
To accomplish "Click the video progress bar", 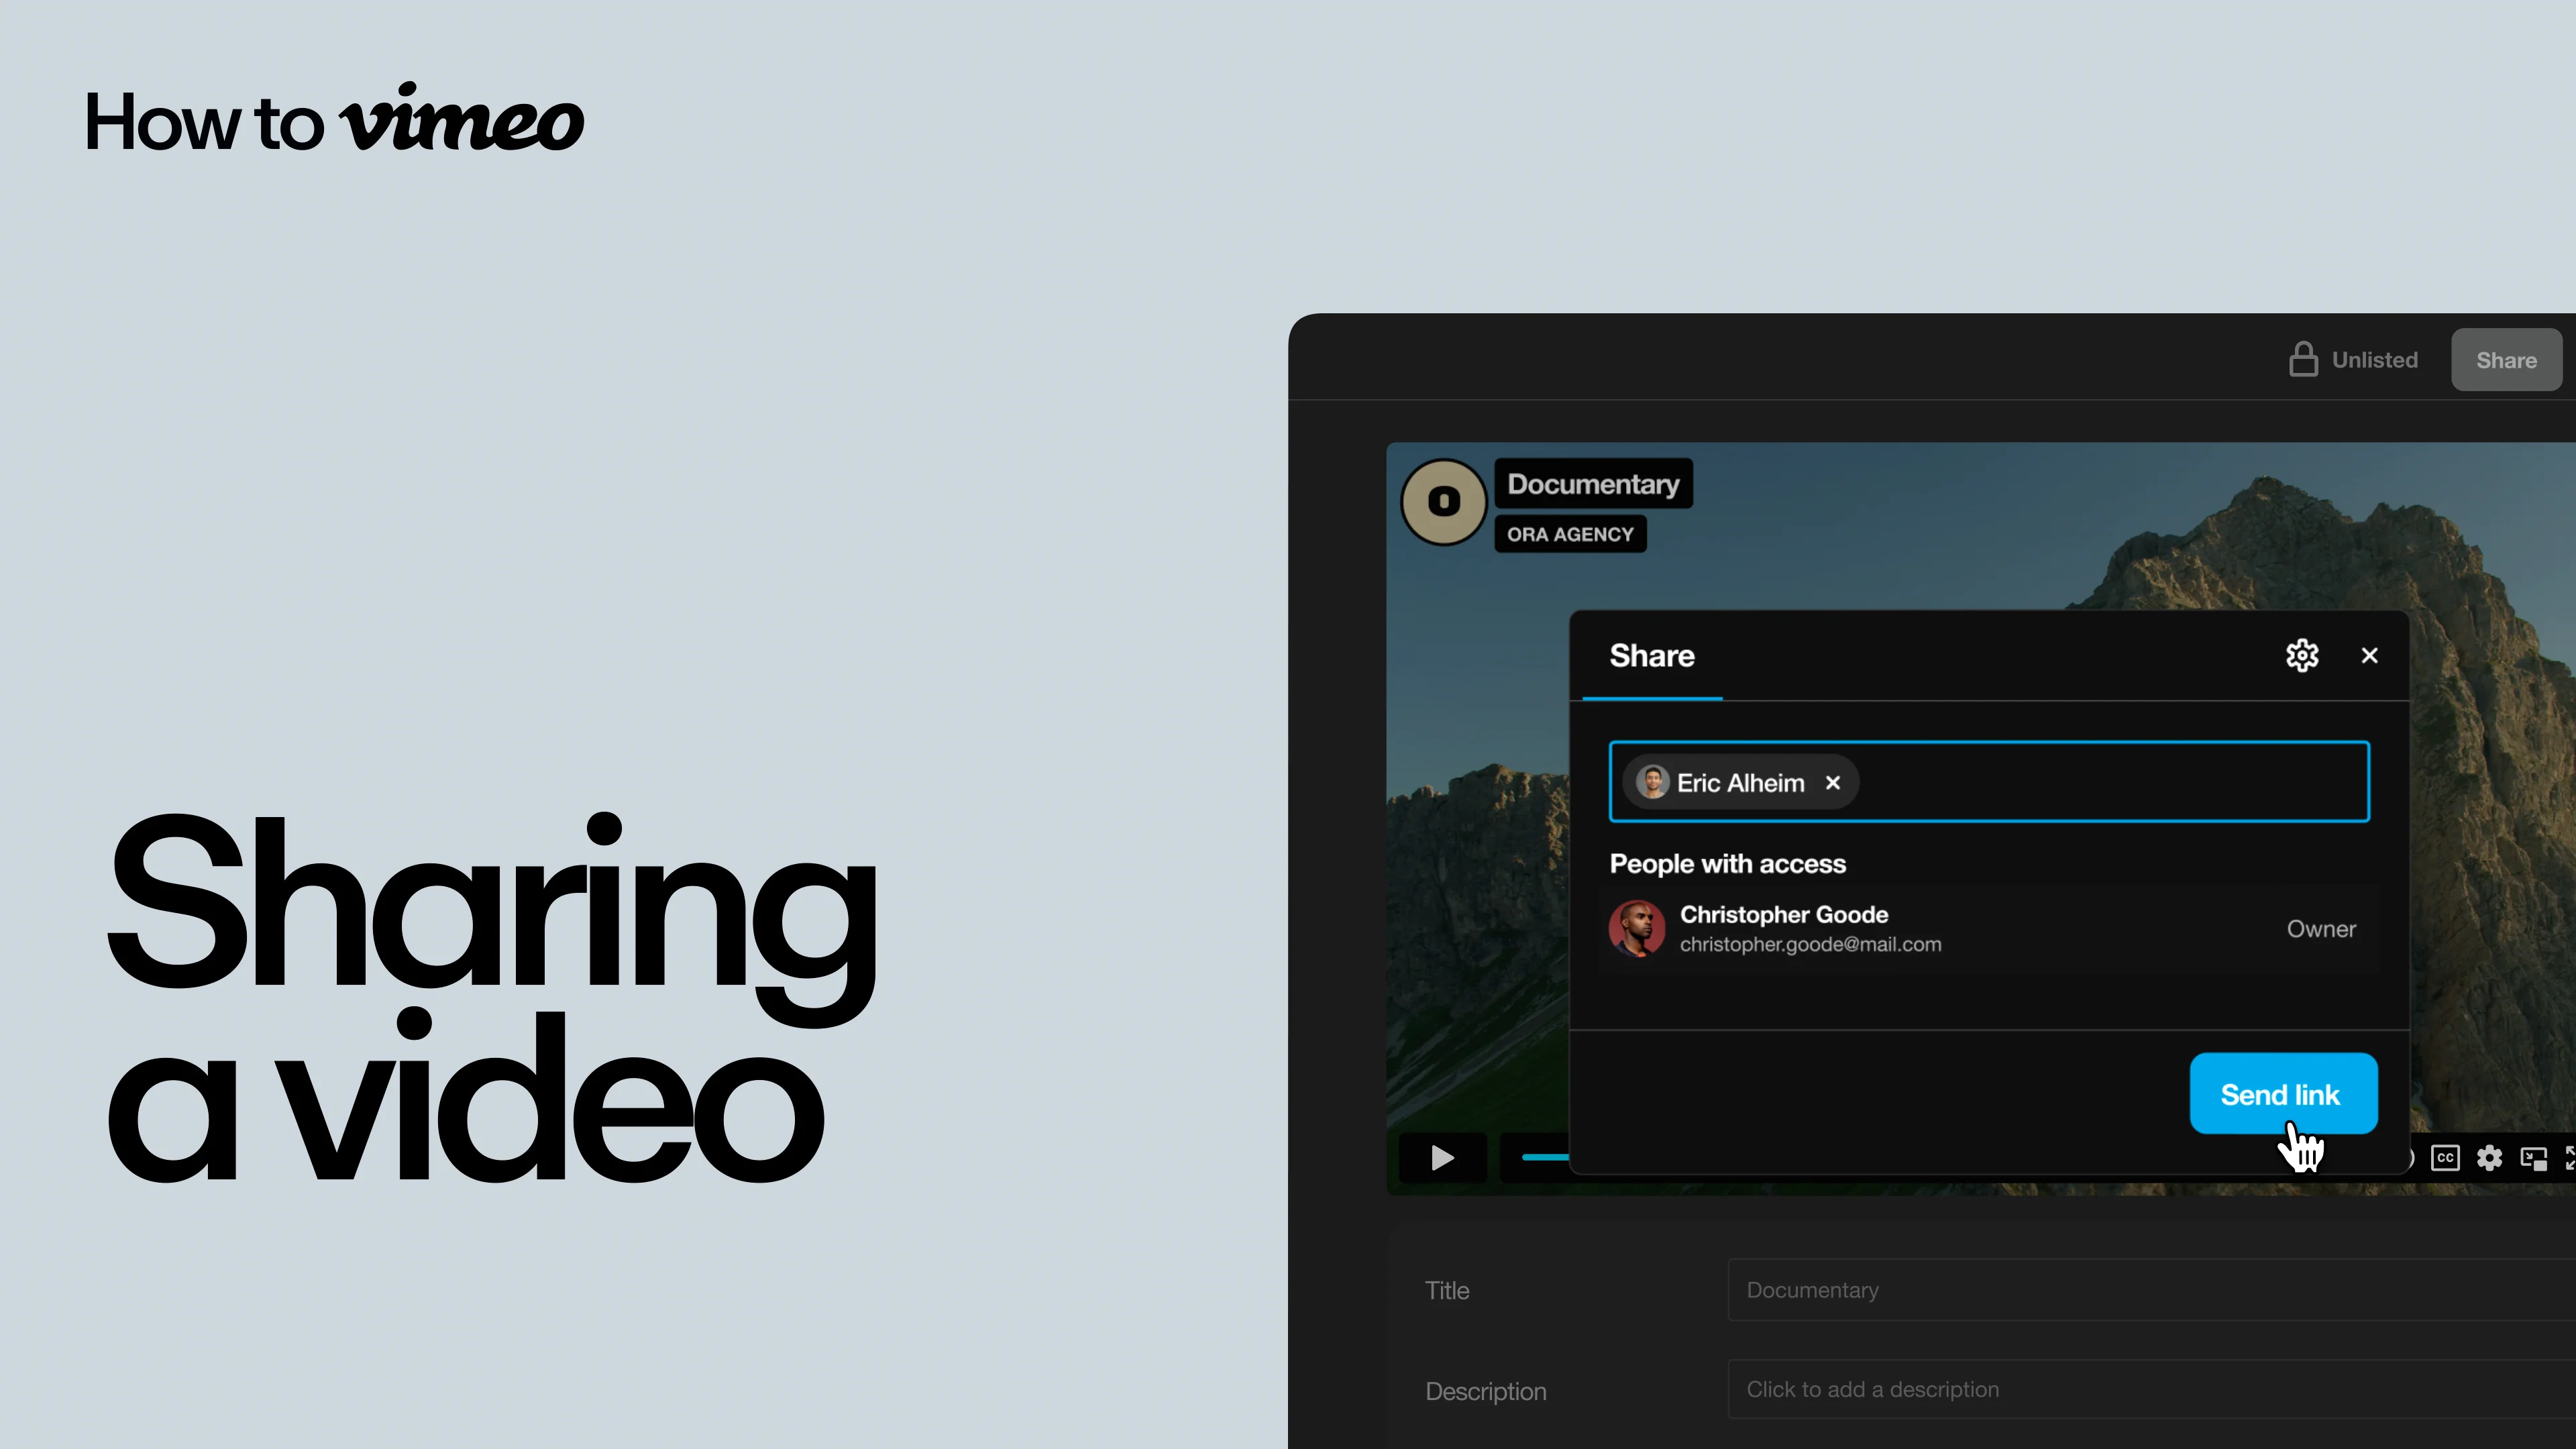I will (x=1545, y=1157).
